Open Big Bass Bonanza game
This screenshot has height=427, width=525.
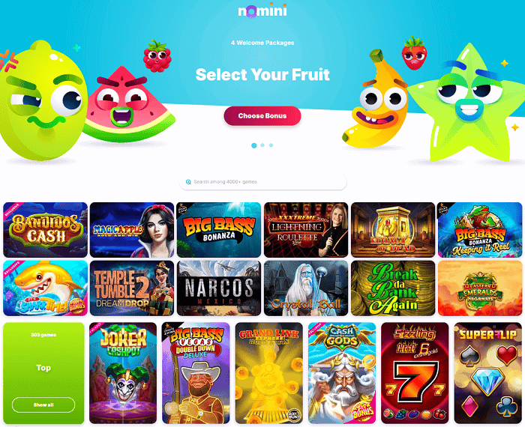(219, 230)
